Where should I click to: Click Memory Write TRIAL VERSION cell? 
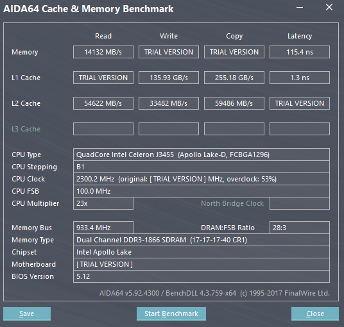169,52
